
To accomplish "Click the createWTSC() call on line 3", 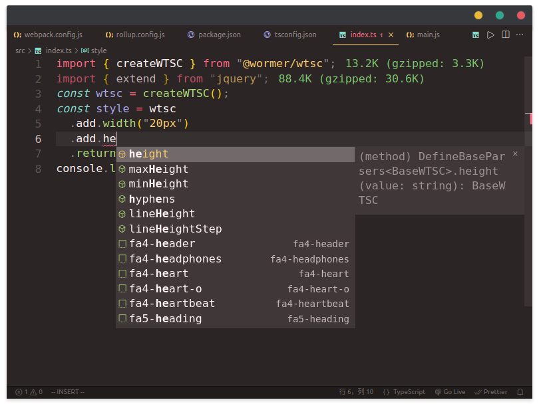I will tap(182, 94).
